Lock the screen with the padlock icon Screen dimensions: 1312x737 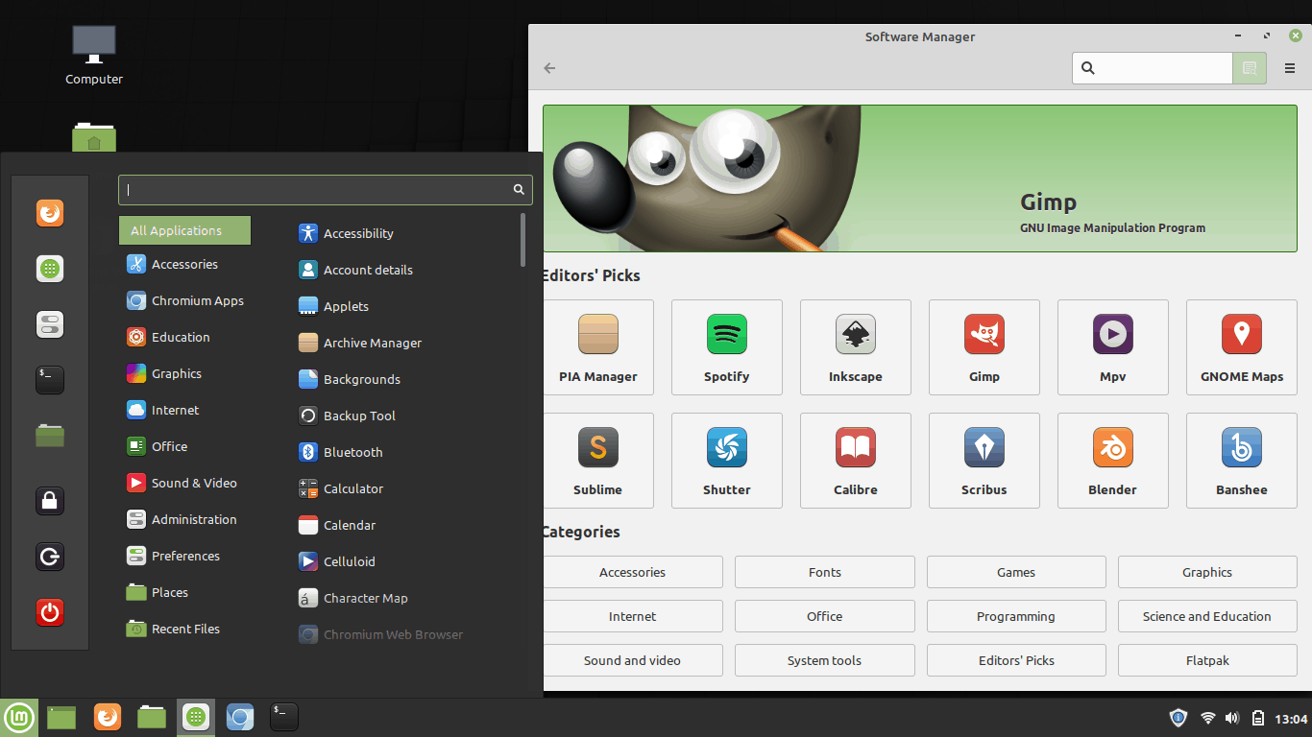coord(50,500)
